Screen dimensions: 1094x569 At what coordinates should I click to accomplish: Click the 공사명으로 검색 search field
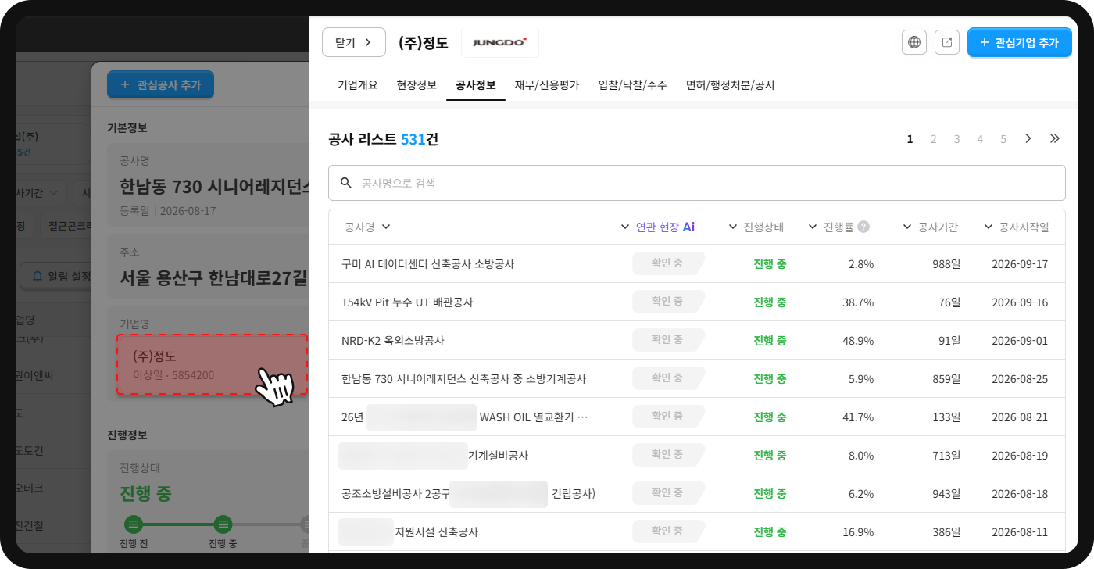(697, 183)
